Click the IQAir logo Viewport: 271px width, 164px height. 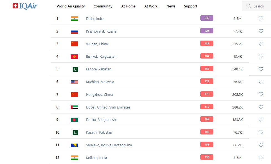[x=25, y=6]
